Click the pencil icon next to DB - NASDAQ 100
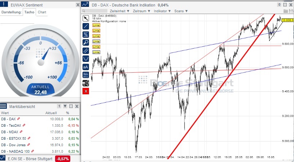Viewport: 294px width, 162px height. tap(33, 151)
